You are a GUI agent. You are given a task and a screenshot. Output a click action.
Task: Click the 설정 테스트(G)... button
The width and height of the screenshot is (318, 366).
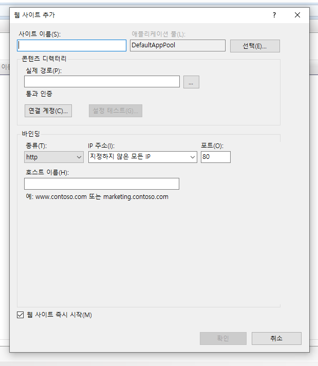(x=116, y=111)
